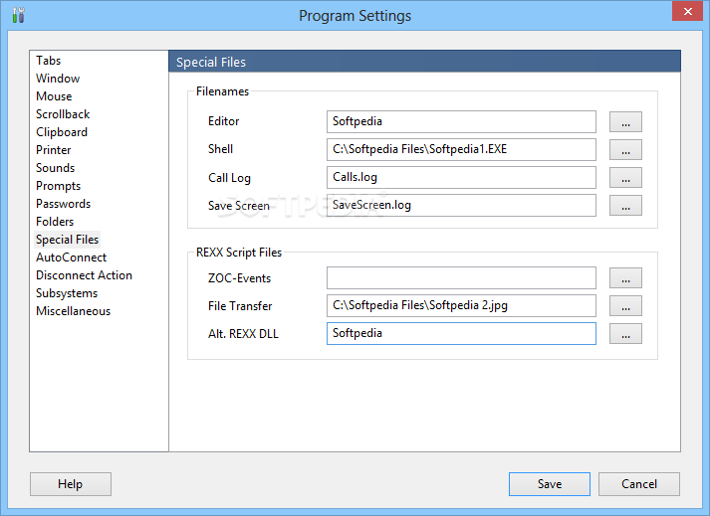Screen dimensions: 710x516
Task: Browse for the Editor file
Action: click(625, 122)
